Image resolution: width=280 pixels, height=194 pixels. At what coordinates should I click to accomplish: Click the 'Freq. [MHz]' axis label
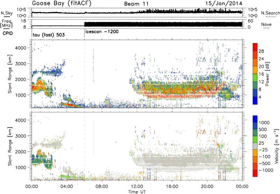(x=6, y=24)
